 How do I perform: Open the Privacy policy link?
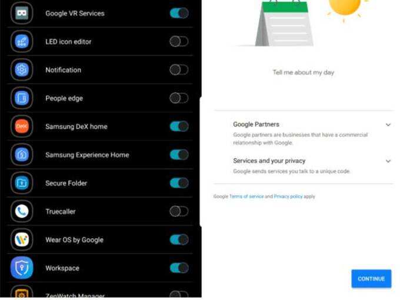coord(288,196)
